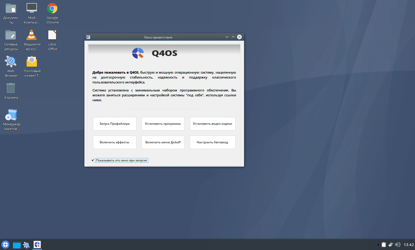Click the Установить видео кодеки button

coord(213,124)
